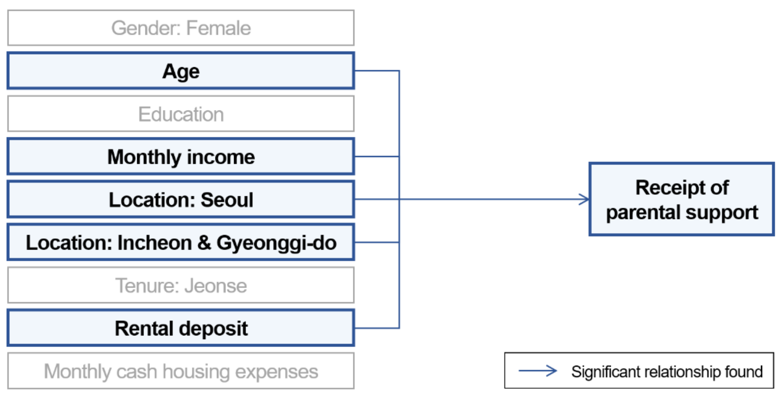Click the connector line leaving the Age box
The width and height of the screenshot is (782, 398).
376,71
